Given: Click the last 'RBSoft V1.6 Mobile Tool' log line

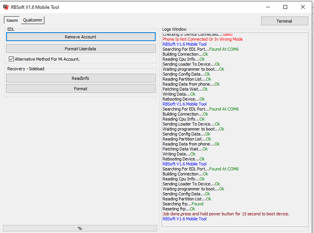Looking at the screenshot, I should pos(184,219).
